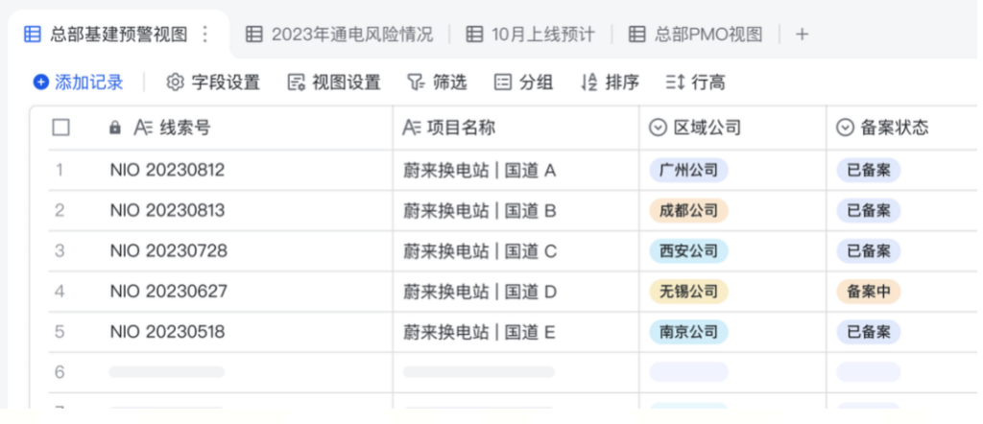983x424 pixels.
Task: Select cell NIO 20230812 in row 1
Action: 167,171
